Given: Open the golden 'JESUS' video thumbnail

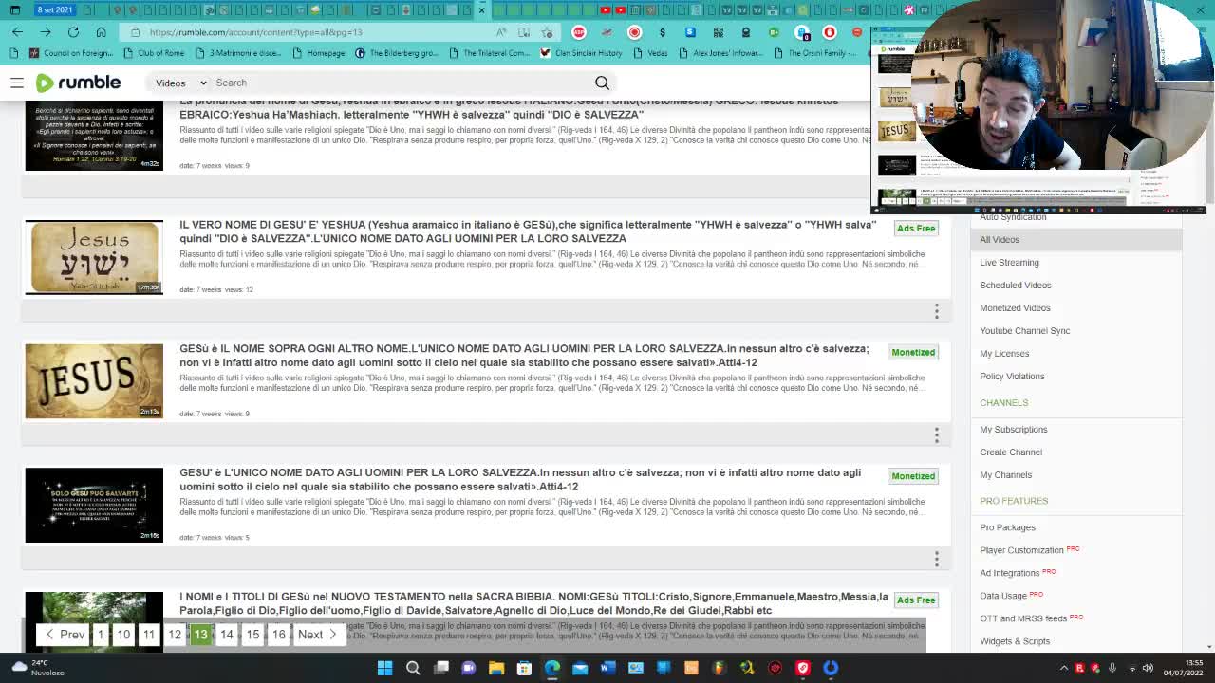Looking at the screenshot, I should click(94, 380).
